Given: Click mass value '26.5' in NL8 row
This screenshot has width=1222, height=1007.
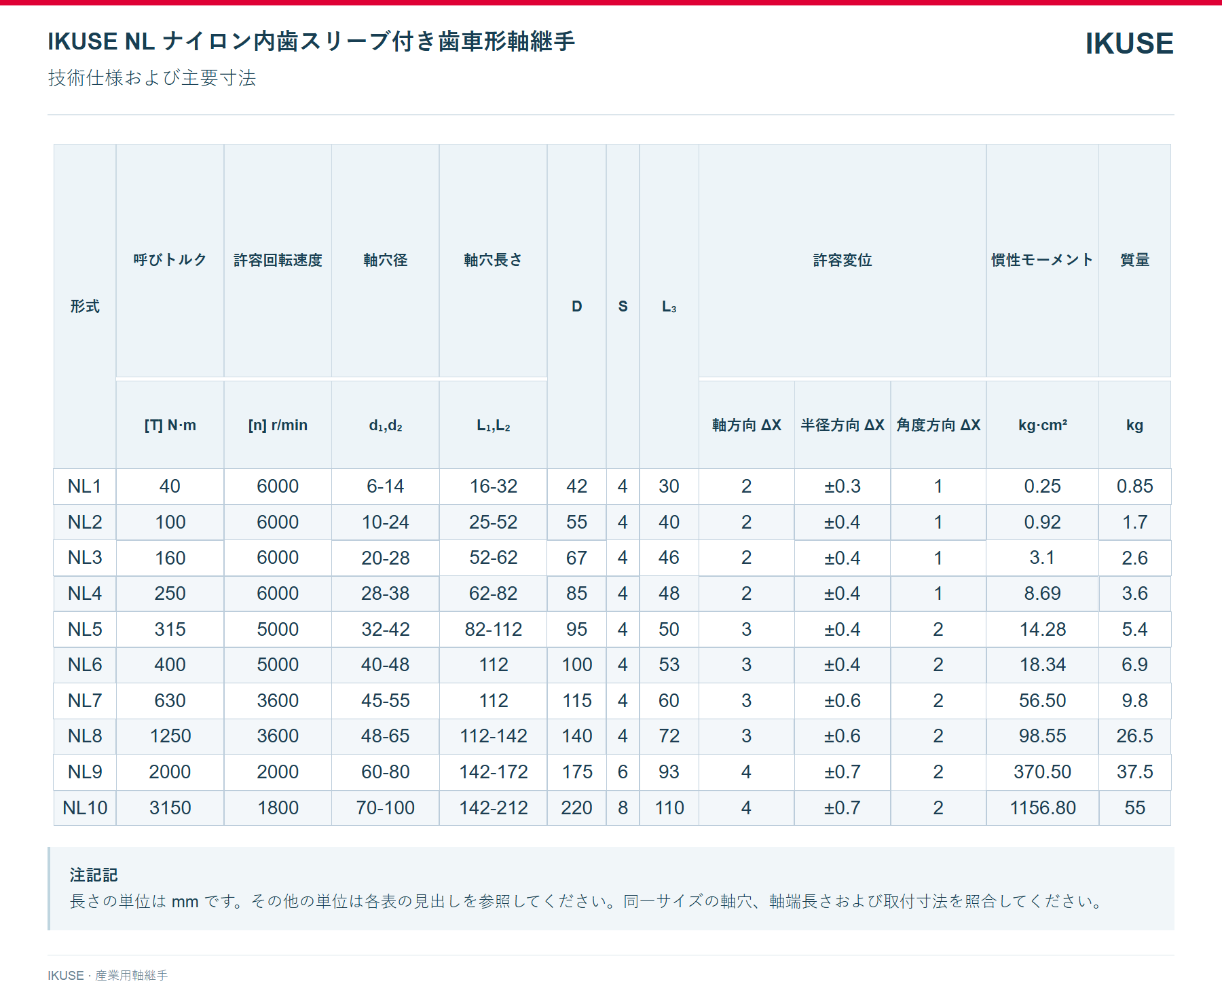Looking at the screenshot, I should coord(1134,736).
